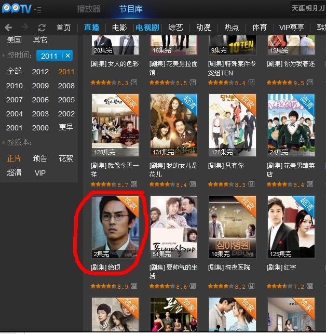Open the 动漫 navigation item
The height and width of the screenshot is (334, 326).
coord(203,28)
